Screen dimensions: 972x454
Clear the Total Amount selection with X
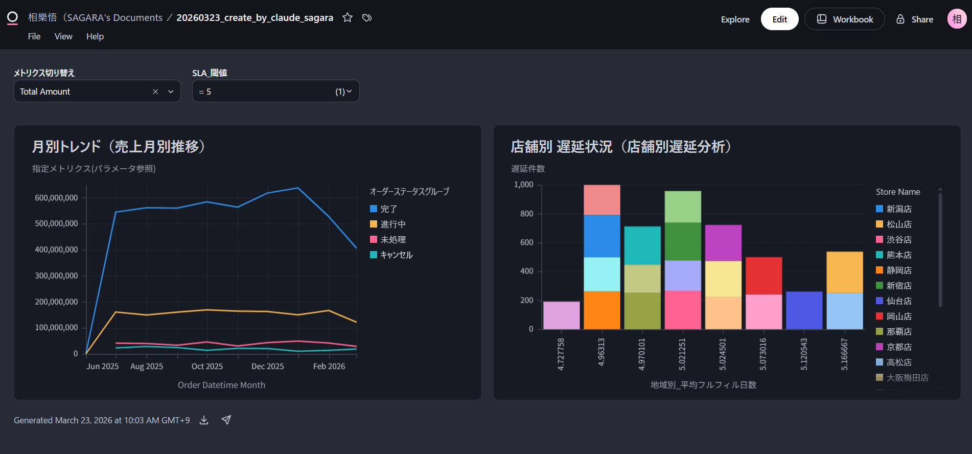(155, 92)
